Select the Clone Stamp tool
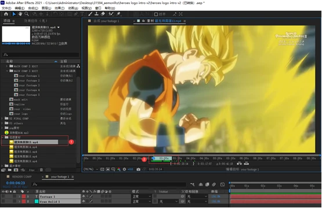 coord(96,14)
